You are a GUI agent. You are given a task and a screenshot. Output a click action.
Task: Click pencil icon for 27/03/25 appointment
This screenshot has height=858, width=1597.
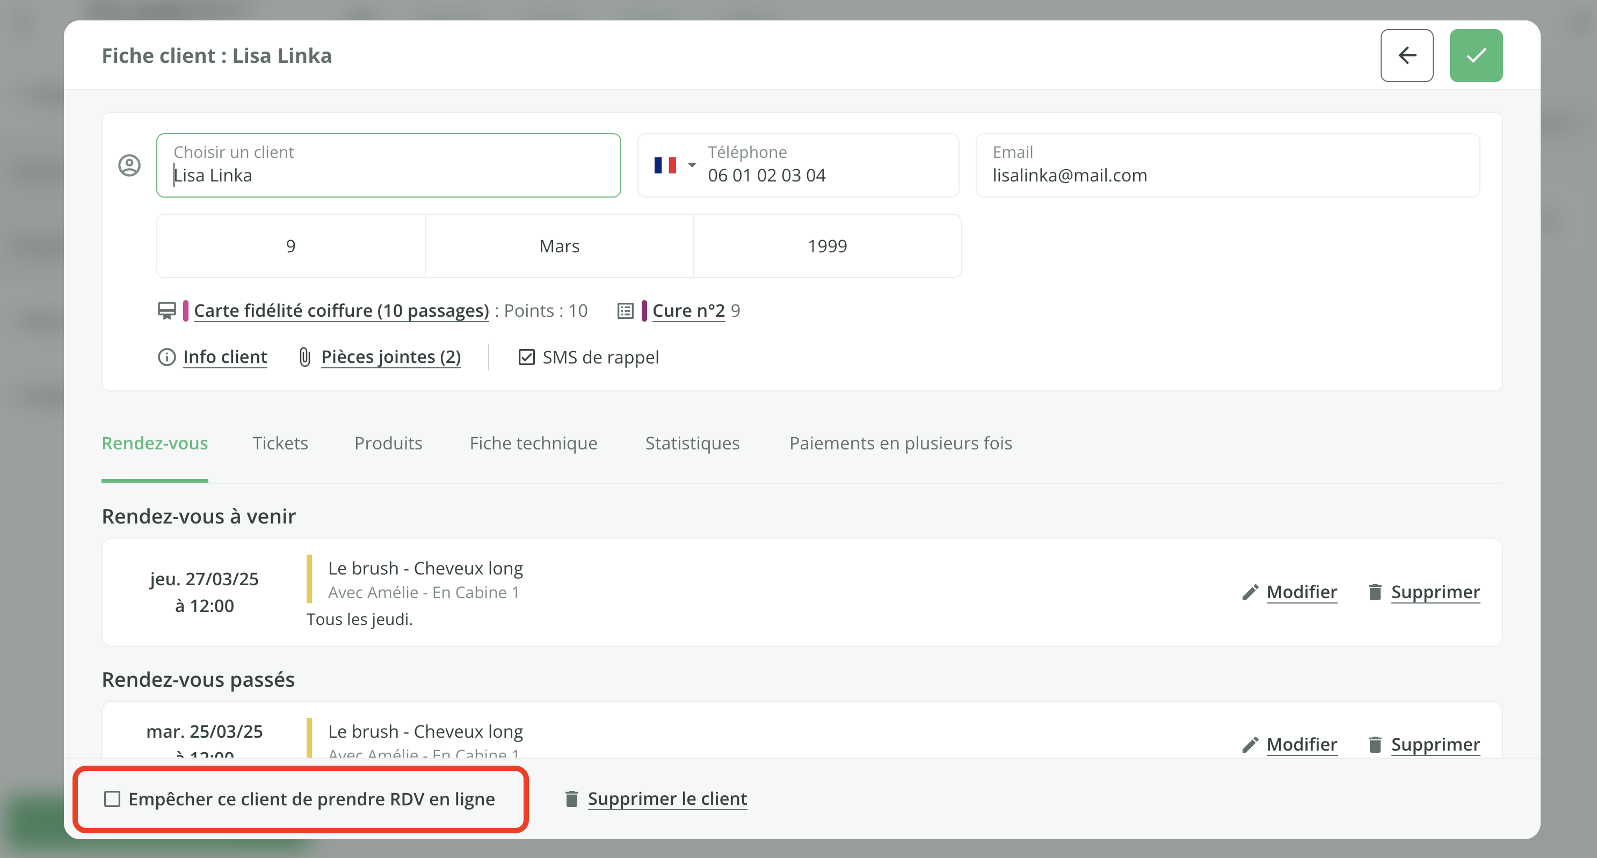click(x=1250, y=593)
